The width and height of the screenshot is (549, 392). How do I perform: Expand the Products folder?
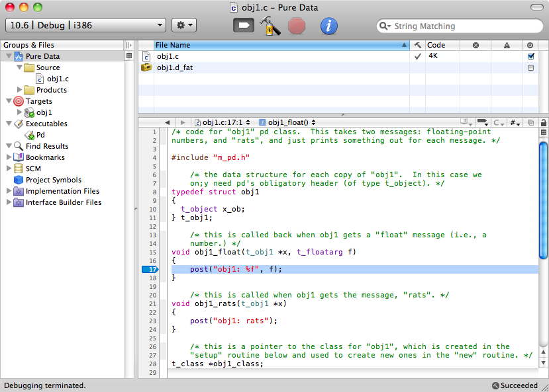tap(20, 90)
